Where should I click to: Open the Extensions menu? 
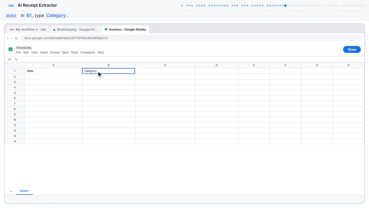coord(88,53)
